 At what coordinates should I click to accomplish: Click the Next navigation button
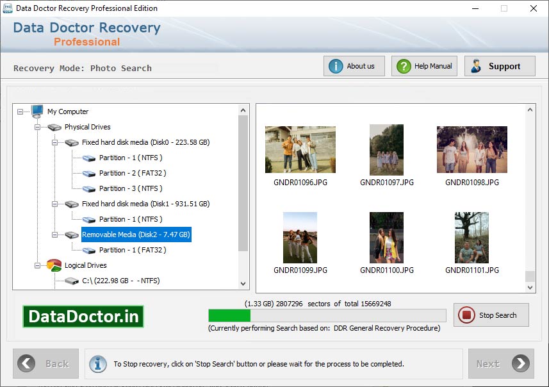click(x=500, y=363)
